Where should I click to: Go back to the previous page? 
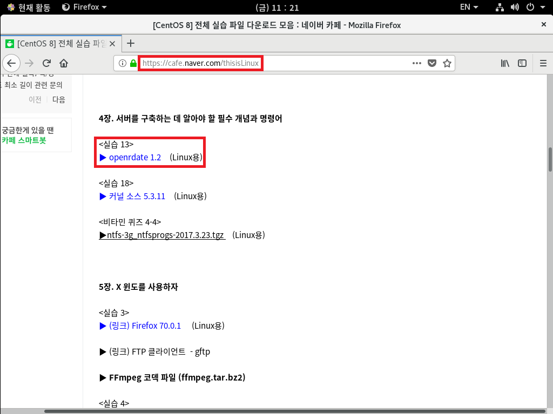11,63
